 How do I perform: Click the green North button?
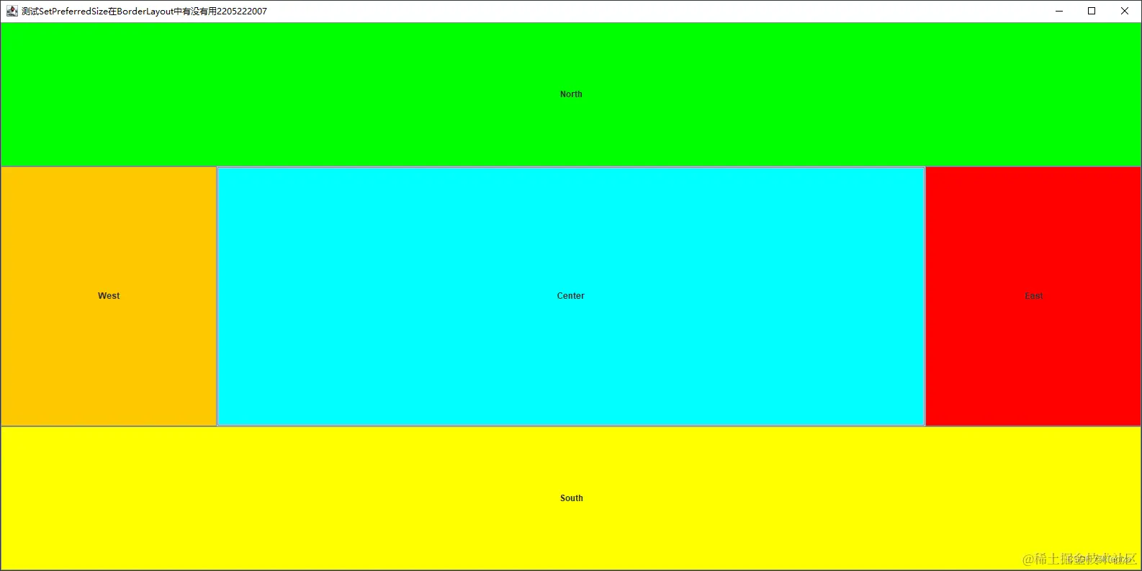(571, 94)
